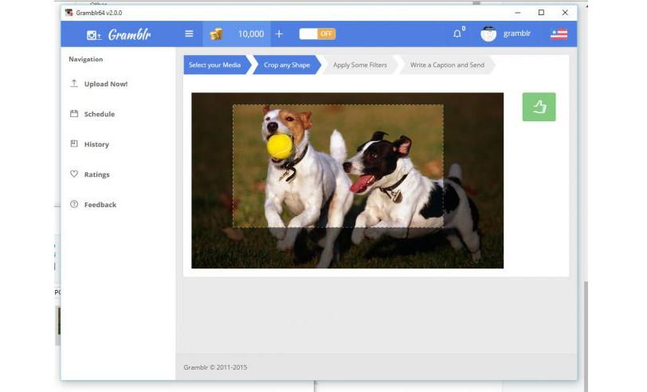This screenshot has height=392, width=647.
Task: Click the Gramblr © 2011-2015 footer text
Action: pyautogui.click(x=215, y=367)
